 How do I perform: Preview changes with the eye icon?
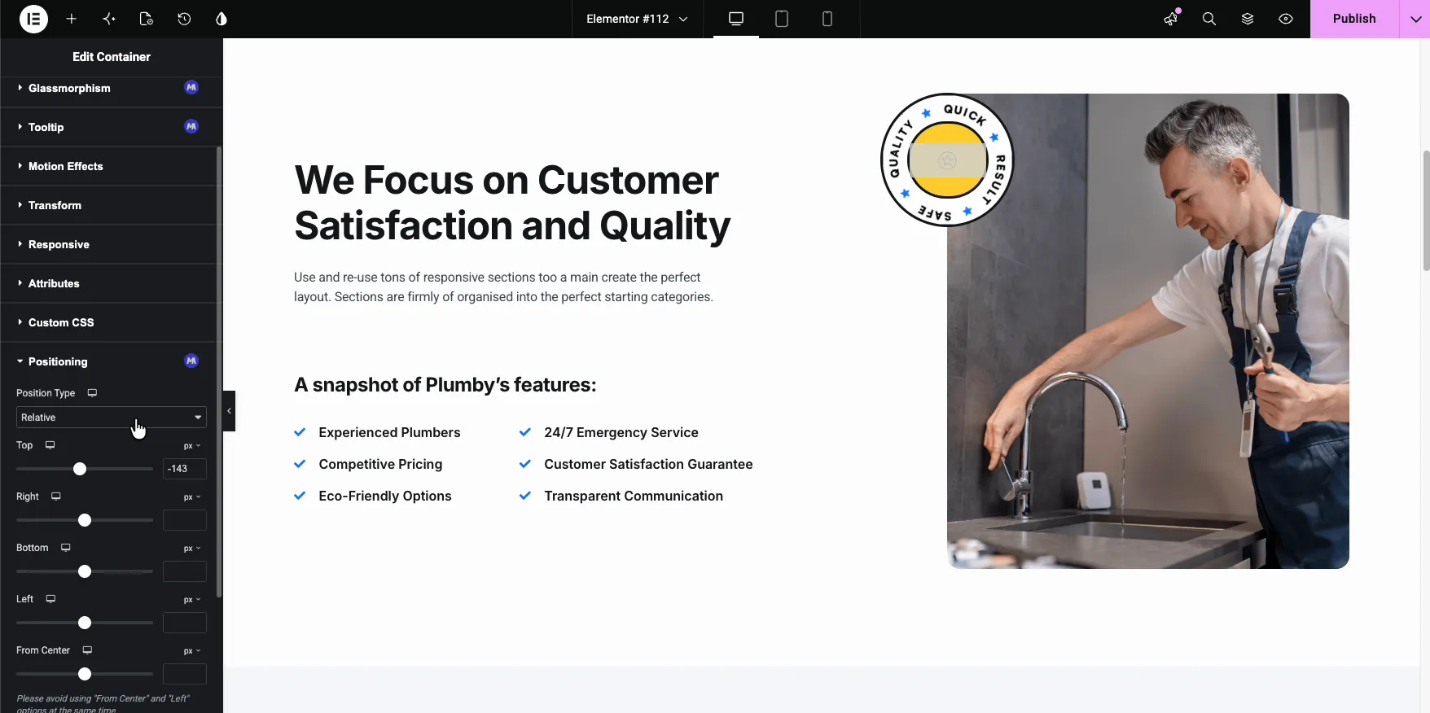[1286, 19]
